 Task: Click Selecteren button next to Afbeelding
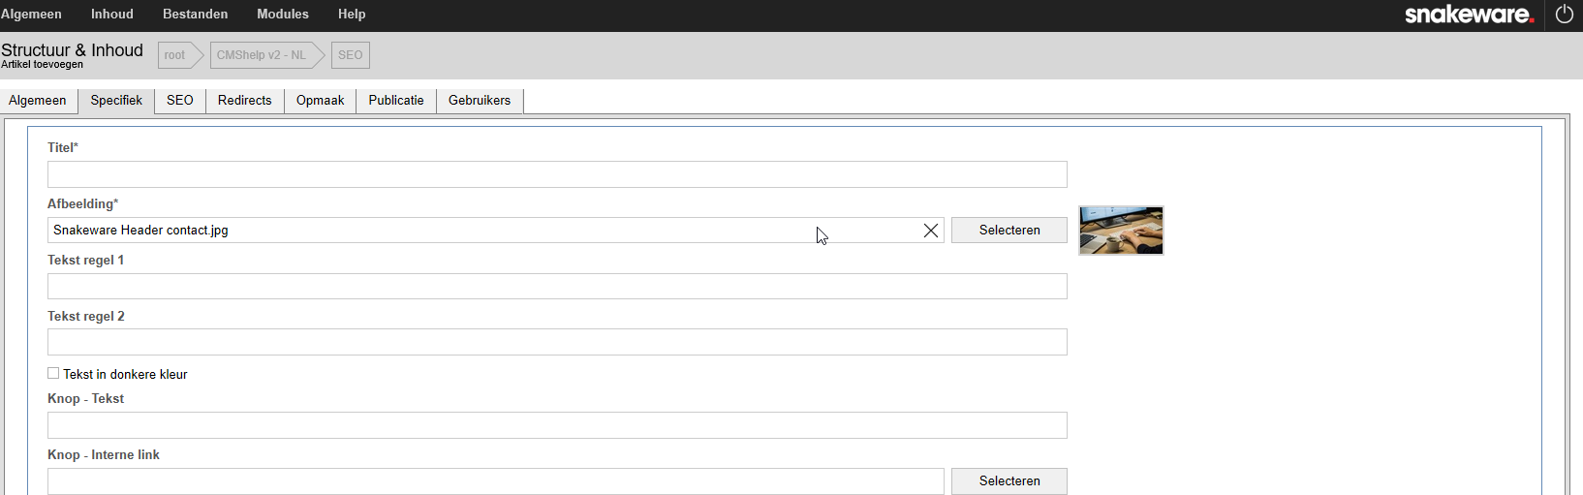1009,231
